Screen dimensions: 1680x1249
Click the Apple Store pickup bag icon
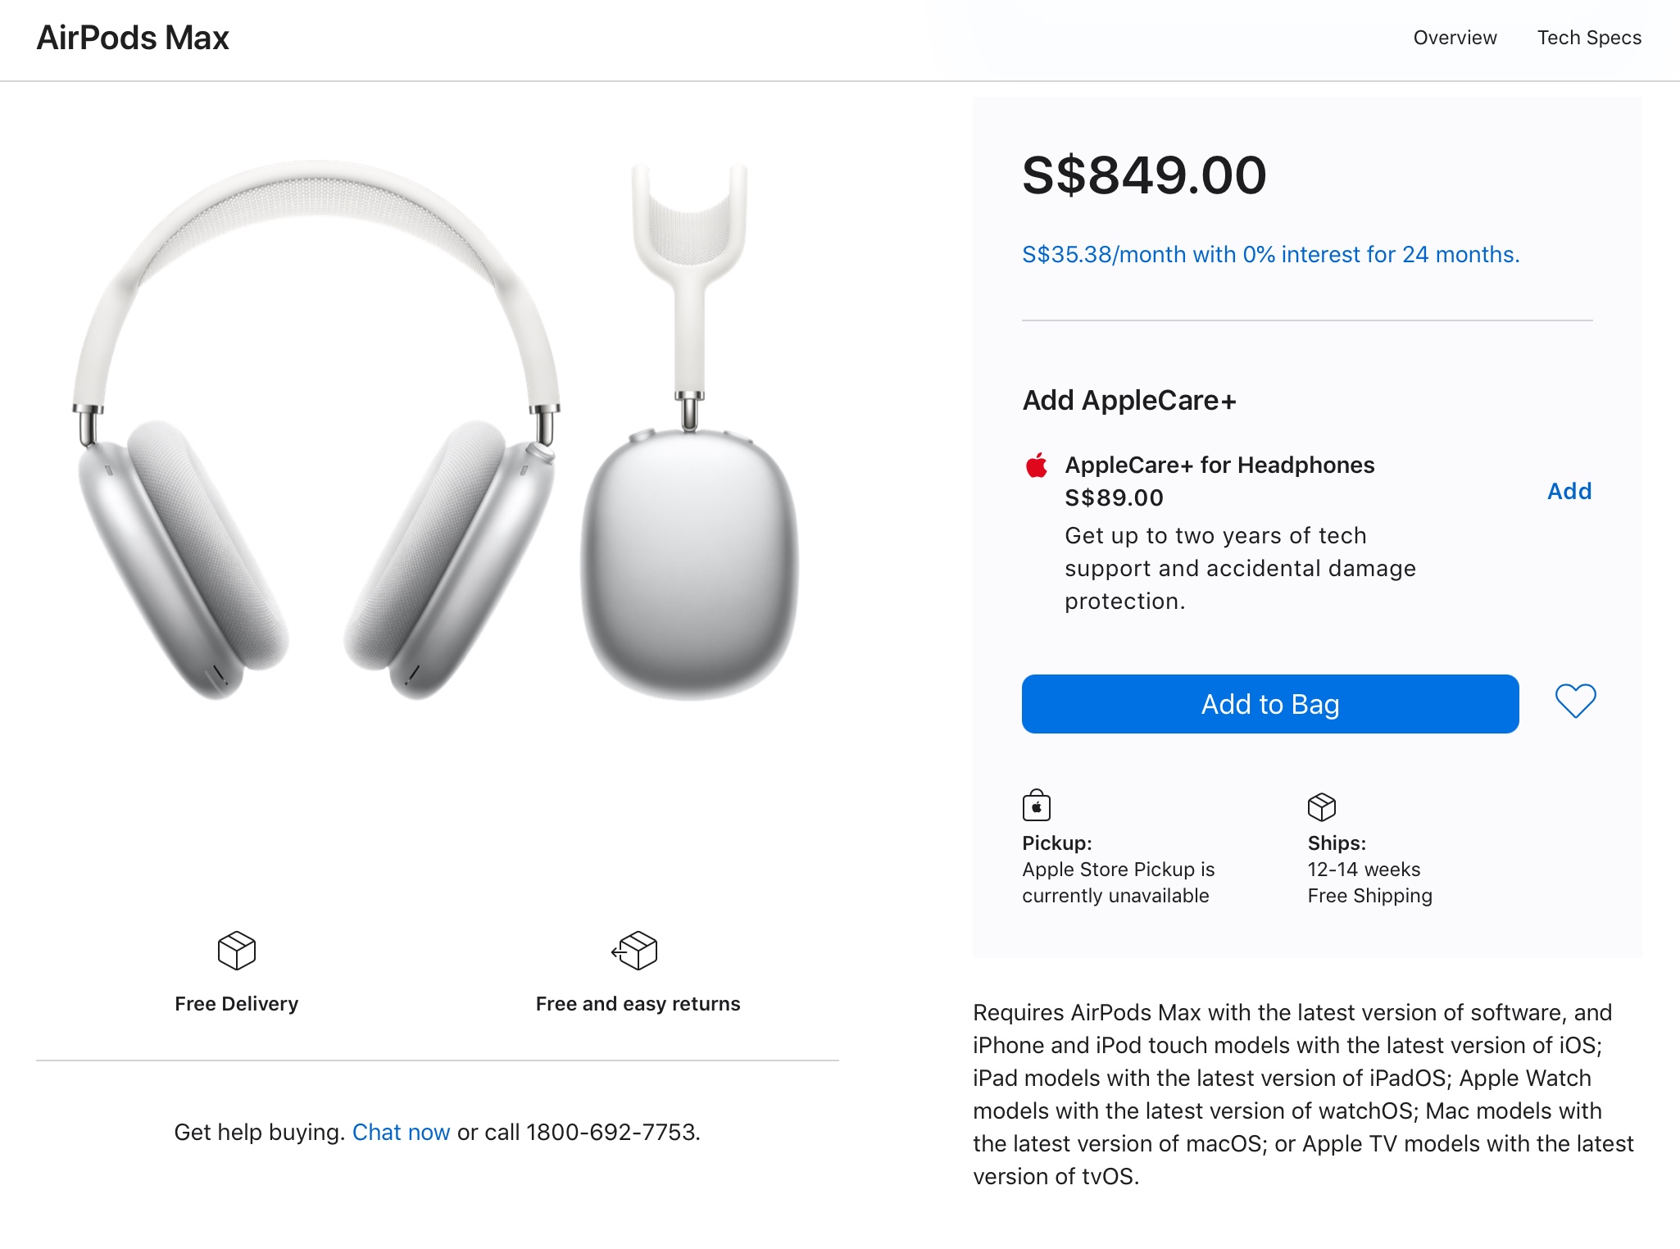tap(1037, 806)
